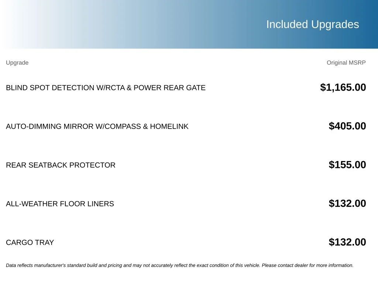
Task: Click the manufacturer's data disclaimer text
Action: click(x=180, y=265)
